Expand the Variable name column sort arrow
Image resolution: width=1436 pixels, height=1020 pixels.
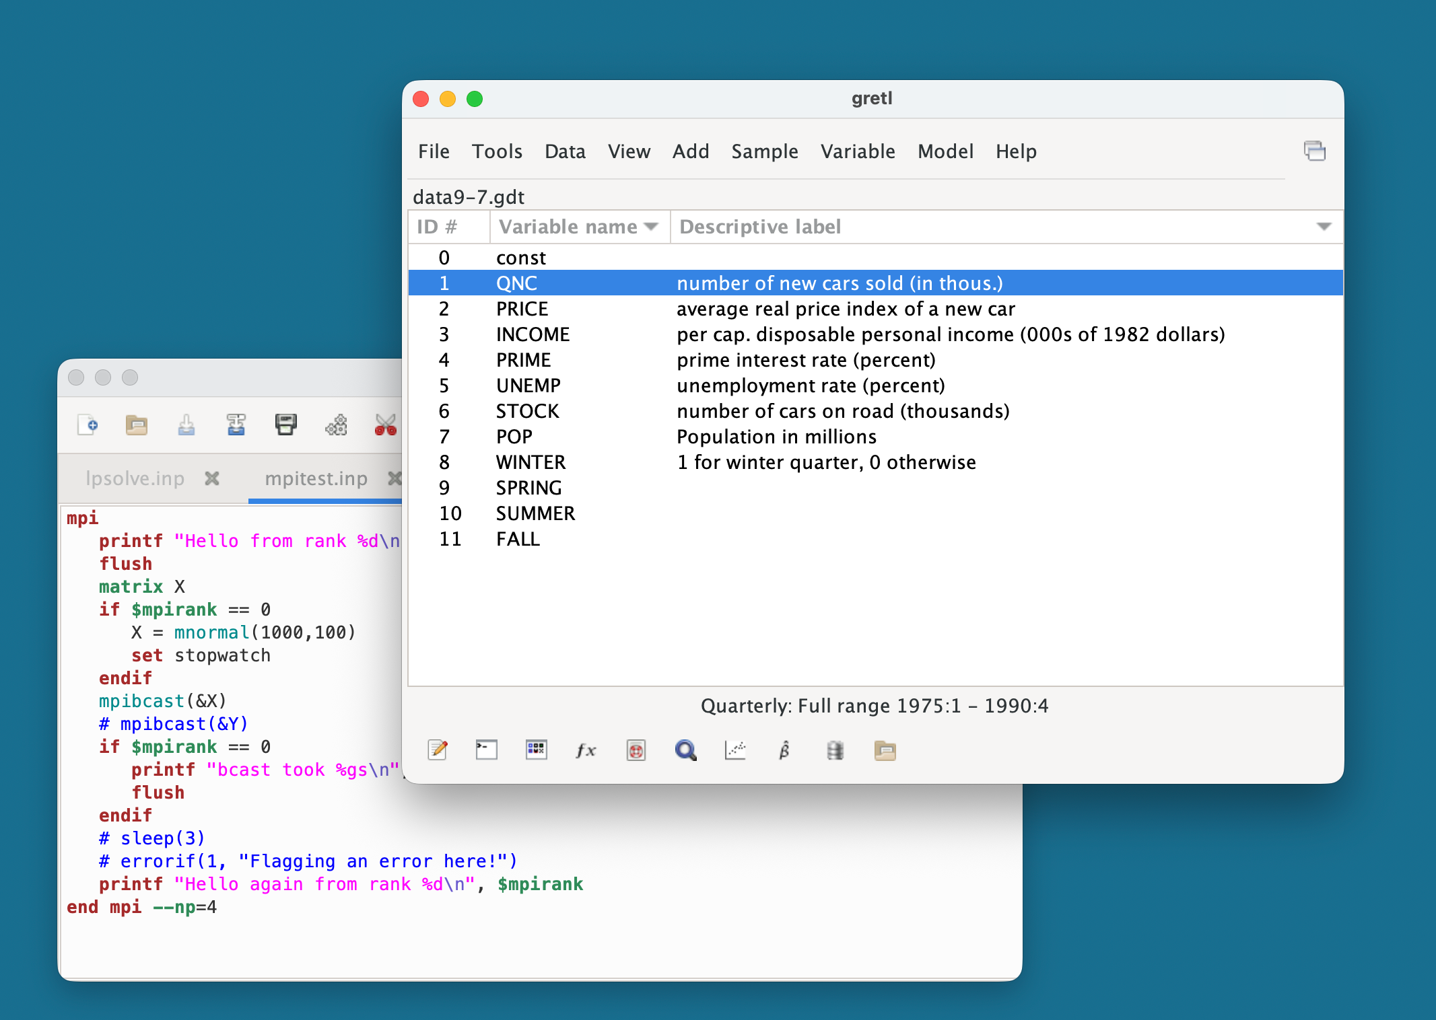point(650,227)
